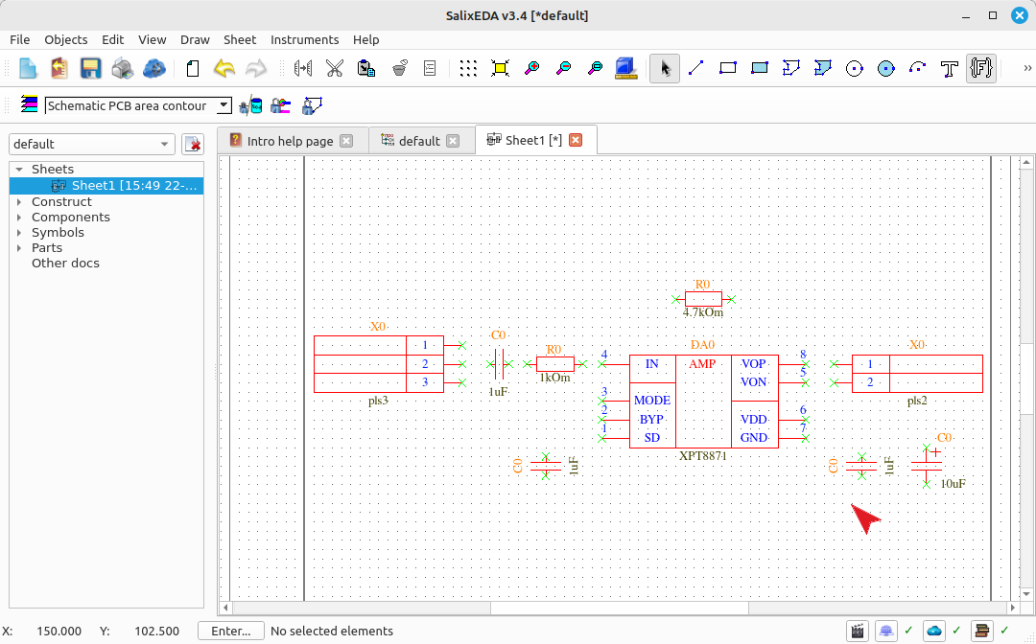Image resolution: width=1036 pixels, height=644 pixels.
Task: Select the circle outline tool
Action: pyautogui.click(x=855, y=68)
